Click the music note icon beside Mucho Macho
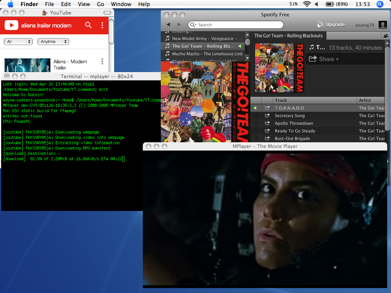This screenshot has width=391, height=293. pyautogui.click(x=167, y=53)
